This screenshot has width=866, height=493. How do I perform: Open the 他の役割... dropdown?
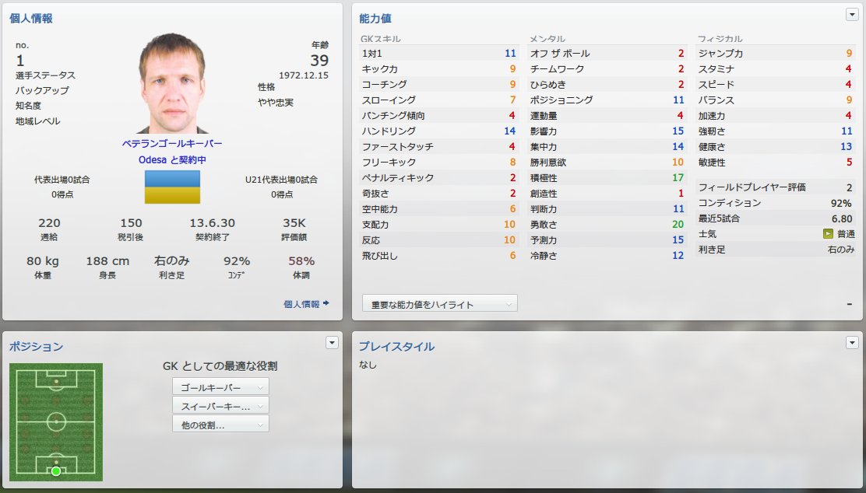point(220,425)
